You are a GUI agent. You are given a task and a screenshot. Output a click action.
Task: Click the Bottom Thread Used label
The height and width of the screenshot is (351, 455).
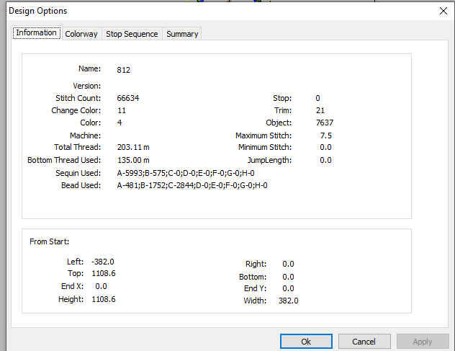[x=64, y=160]
